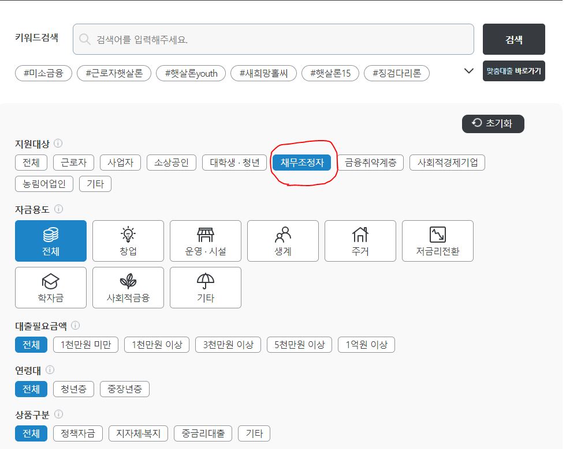Select the 주거 house icon

[360, 241]
